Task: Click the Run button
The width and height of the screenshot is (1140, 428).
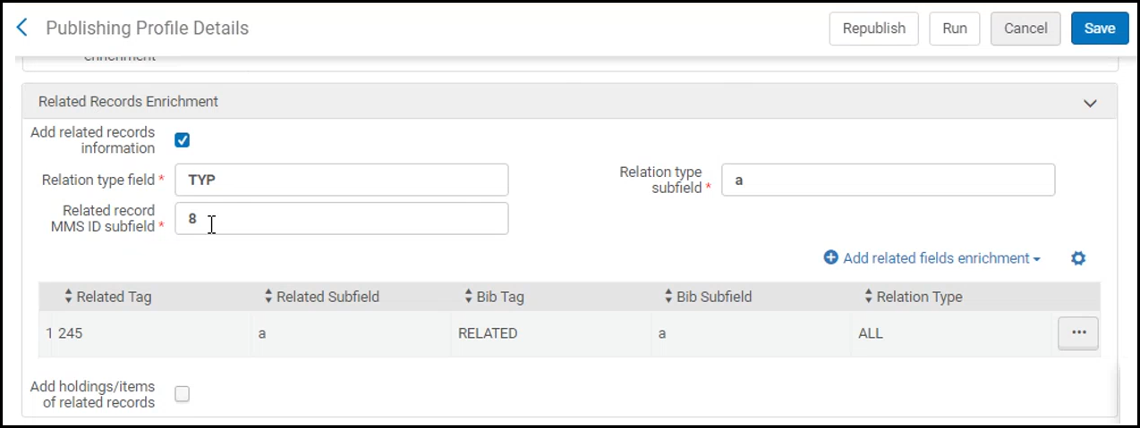Action: (x=955, y=28)
